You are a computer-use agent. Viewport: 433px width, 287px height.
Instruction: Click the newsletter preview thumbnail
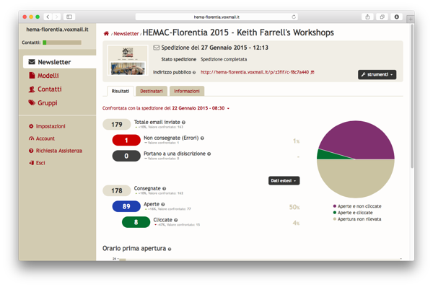coord(128,61)
